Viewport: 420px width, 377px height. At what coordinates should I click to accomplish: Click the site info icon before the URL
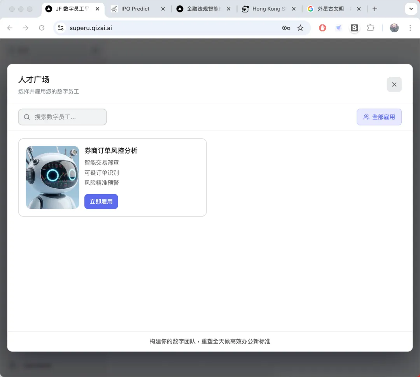60,28
